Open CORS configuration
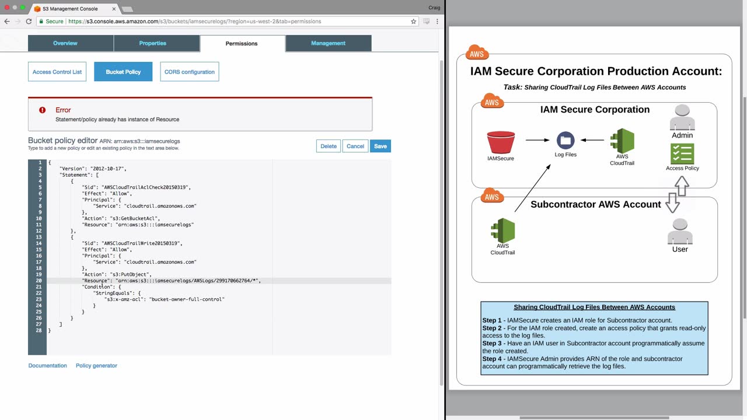The image size is (747, 420). point(190,72)
